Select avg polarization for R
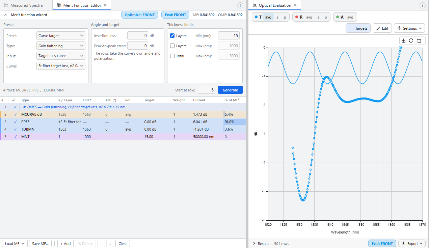The width and height of the screenshot is (429, 248). (309, 17)
